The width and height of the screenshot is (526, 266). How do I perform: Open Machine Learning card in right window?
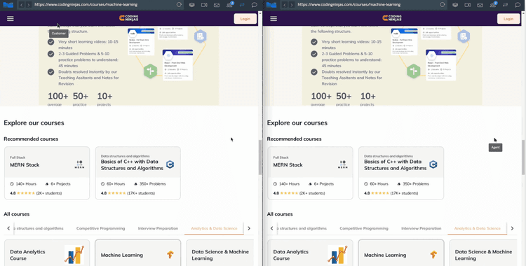(401, 253)
